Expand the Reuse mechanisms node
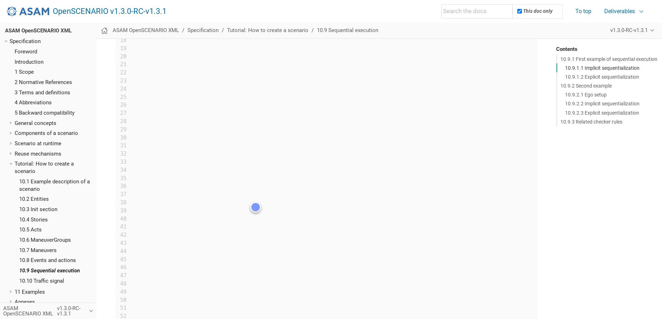662x319 pixels. pos(11,153)
